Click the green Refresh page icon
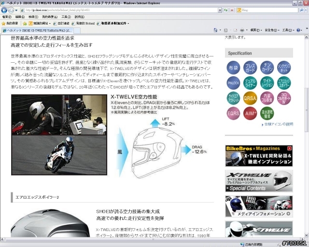Viewport: 309px width, 247px height. coord(225,10)
